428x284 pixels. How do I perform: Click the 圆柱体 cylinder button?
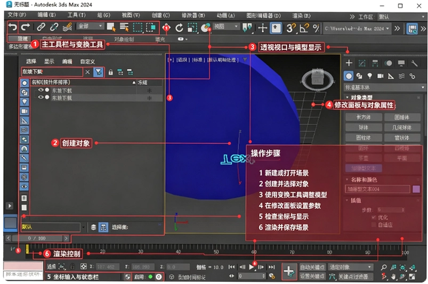coord(364,137)
